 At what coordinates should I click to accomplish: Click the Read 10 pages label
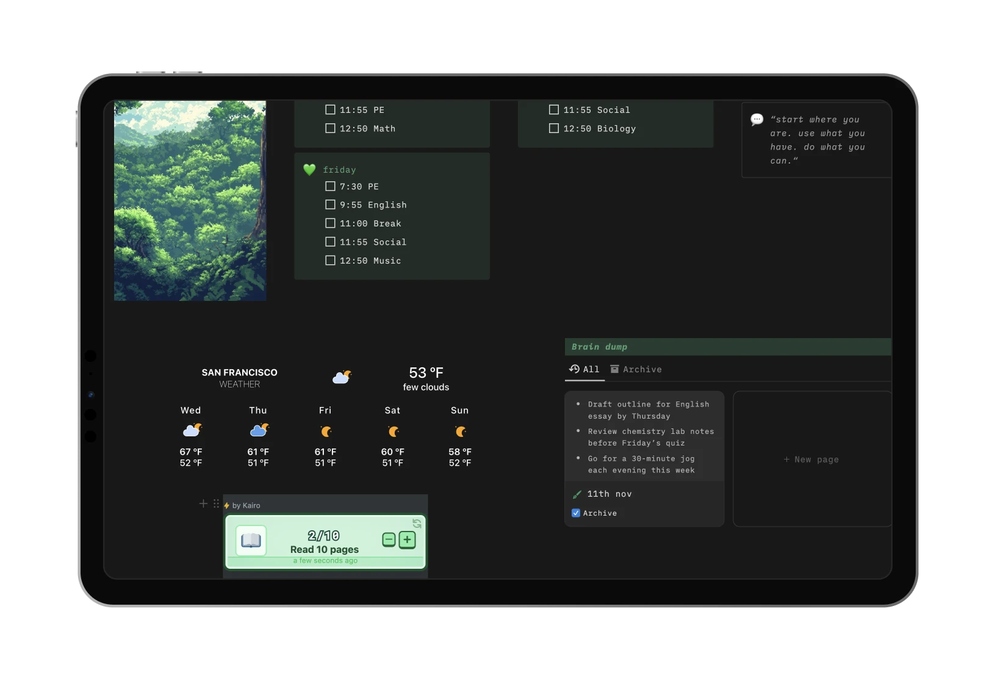[325, 549]
